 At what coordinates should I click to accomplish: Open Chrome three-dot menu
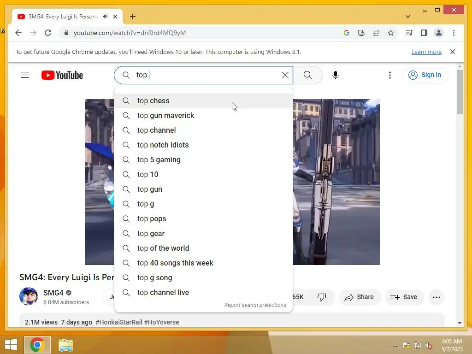[454, 33]
